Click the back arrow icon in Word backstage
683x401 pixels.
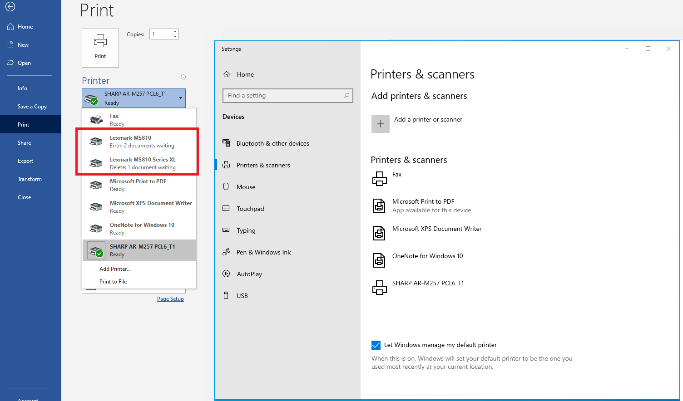click(10, 6)
